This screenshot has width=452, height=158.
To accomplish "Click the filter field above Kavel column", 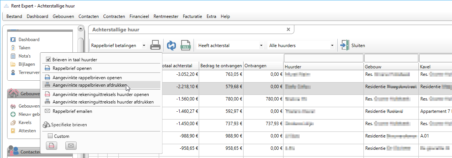I will pos(436,58).
